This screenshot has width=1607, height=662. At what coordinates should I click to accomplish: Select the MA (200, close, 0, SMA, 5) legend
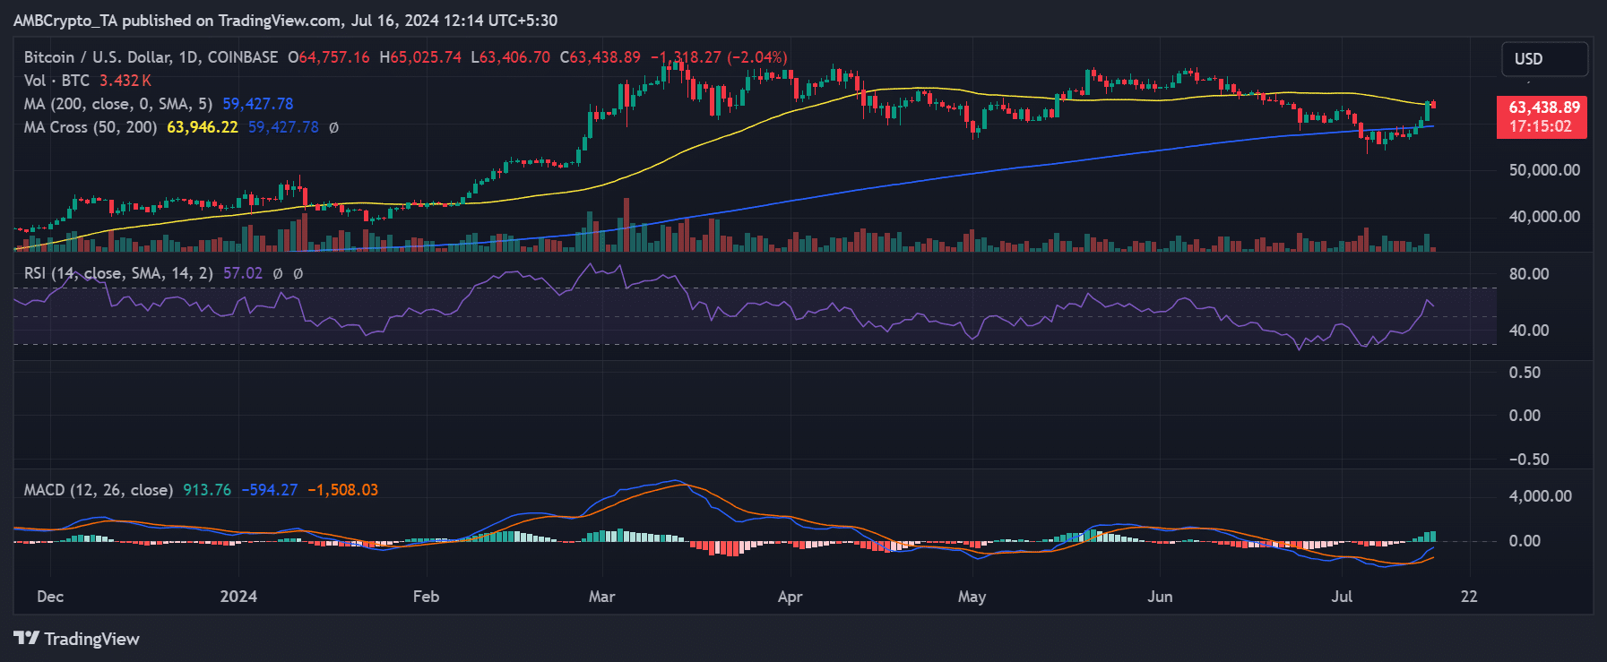click(118, 104)
